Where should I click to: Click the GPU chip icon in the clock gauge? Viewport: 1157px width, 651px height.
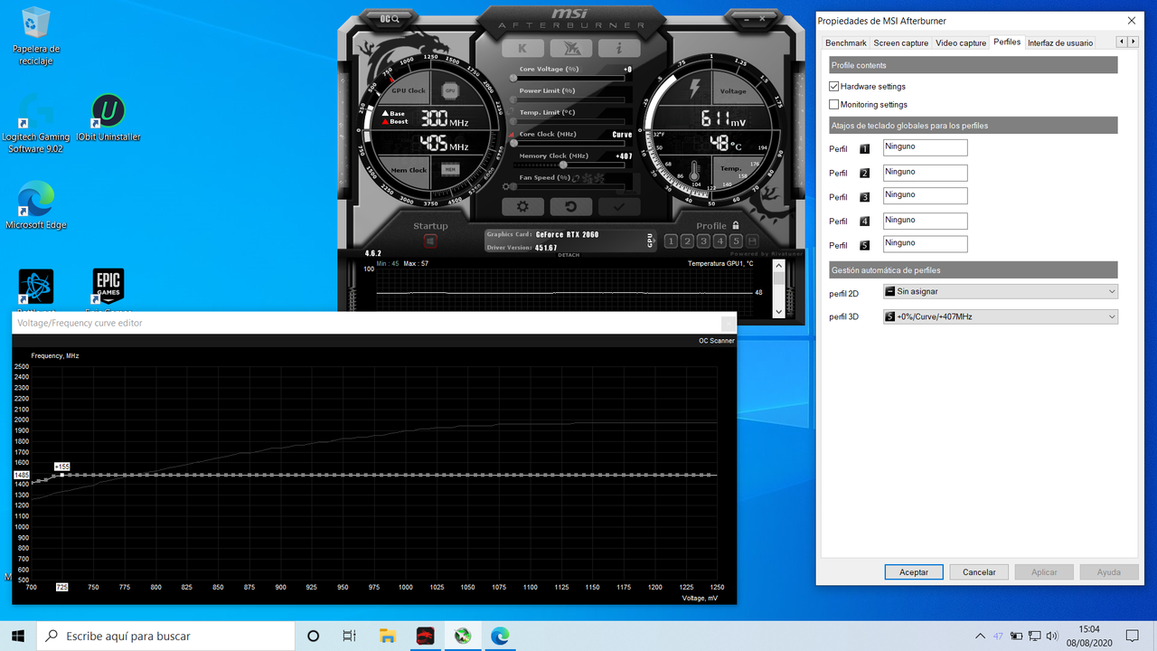point(449,90)
